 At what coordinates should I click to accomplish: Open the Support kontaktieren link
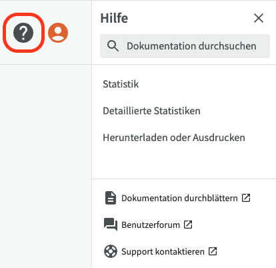[x=163, y=252]
